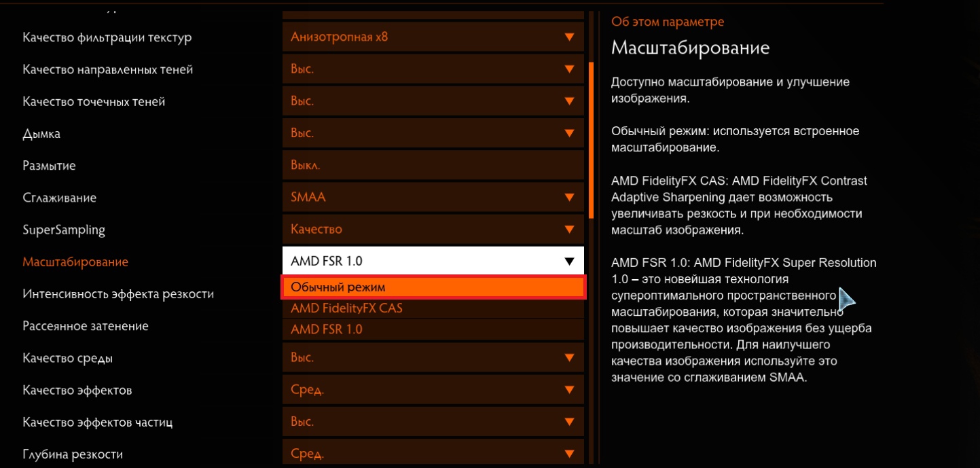
Task: Click the Рассеянное затенение label
Action: (x=86, y=326)
